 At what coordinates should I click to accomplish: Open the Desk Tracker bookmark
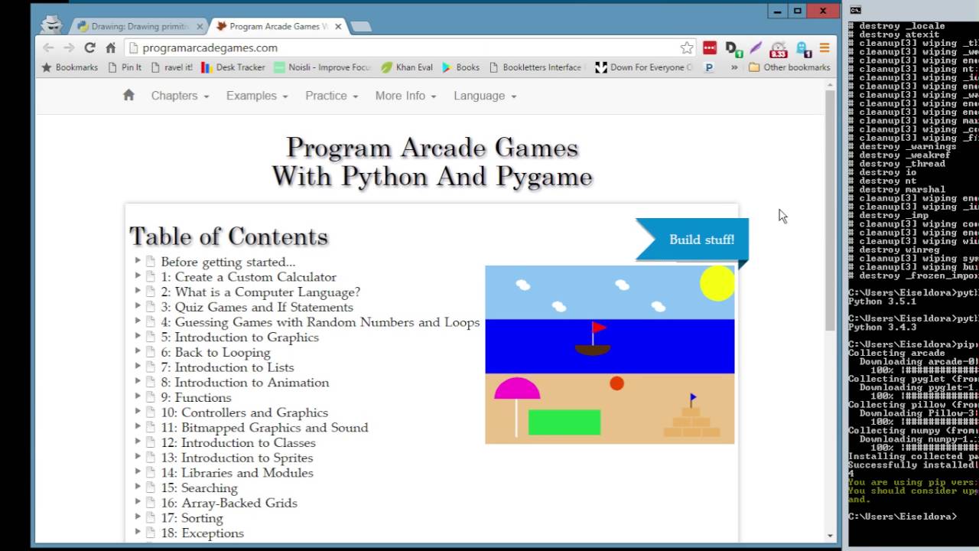tap(233, 67)
